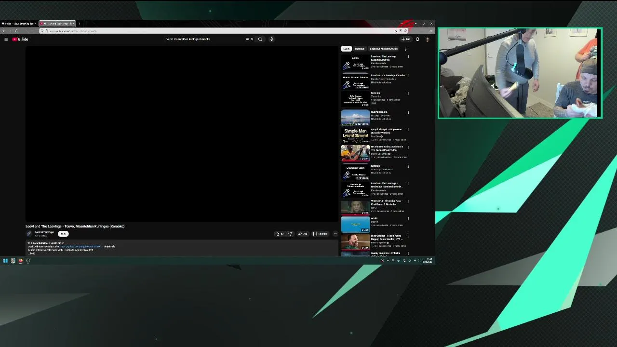The width and height of the screenshot is (617, 347).
Task: Open the Simple Man Lynyrd Skynyrd thumbnail
Action: pyautogui.click(x=355, y=135)
